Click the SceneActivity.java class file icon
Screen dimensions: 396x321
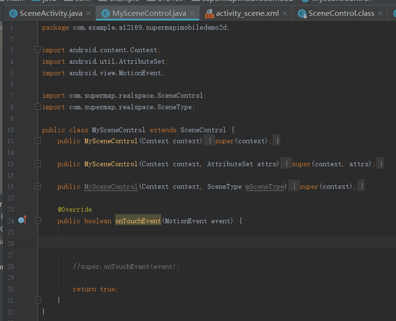(13, 13)
